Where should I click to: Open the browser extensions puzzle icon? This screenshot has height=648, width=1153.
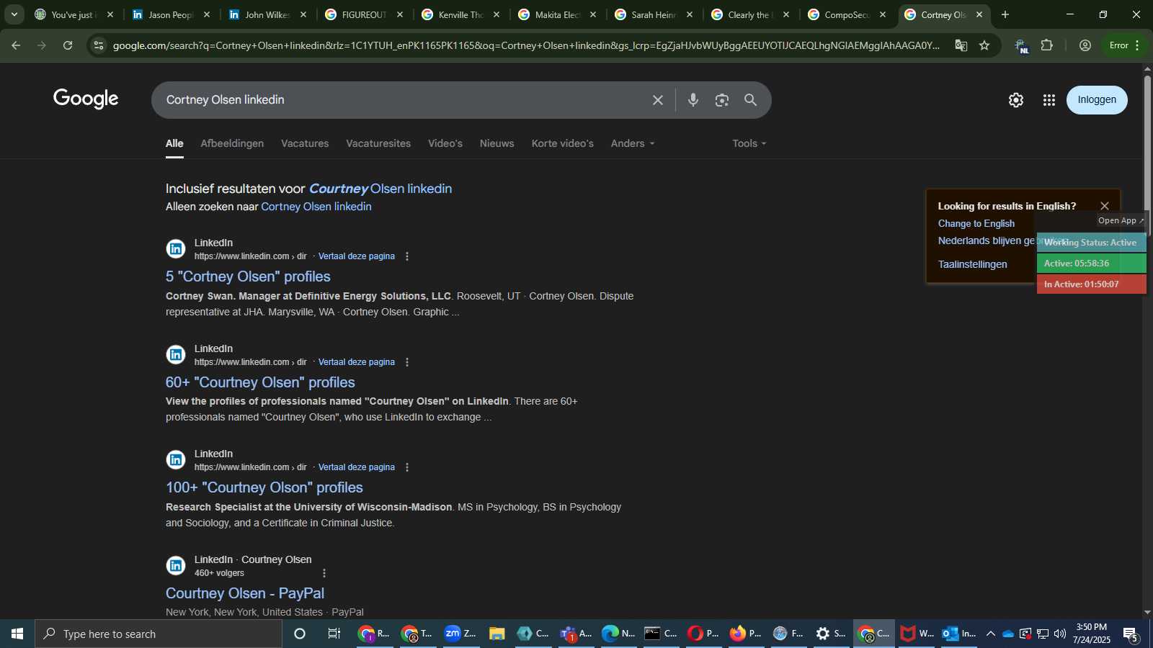(1047, 45)
